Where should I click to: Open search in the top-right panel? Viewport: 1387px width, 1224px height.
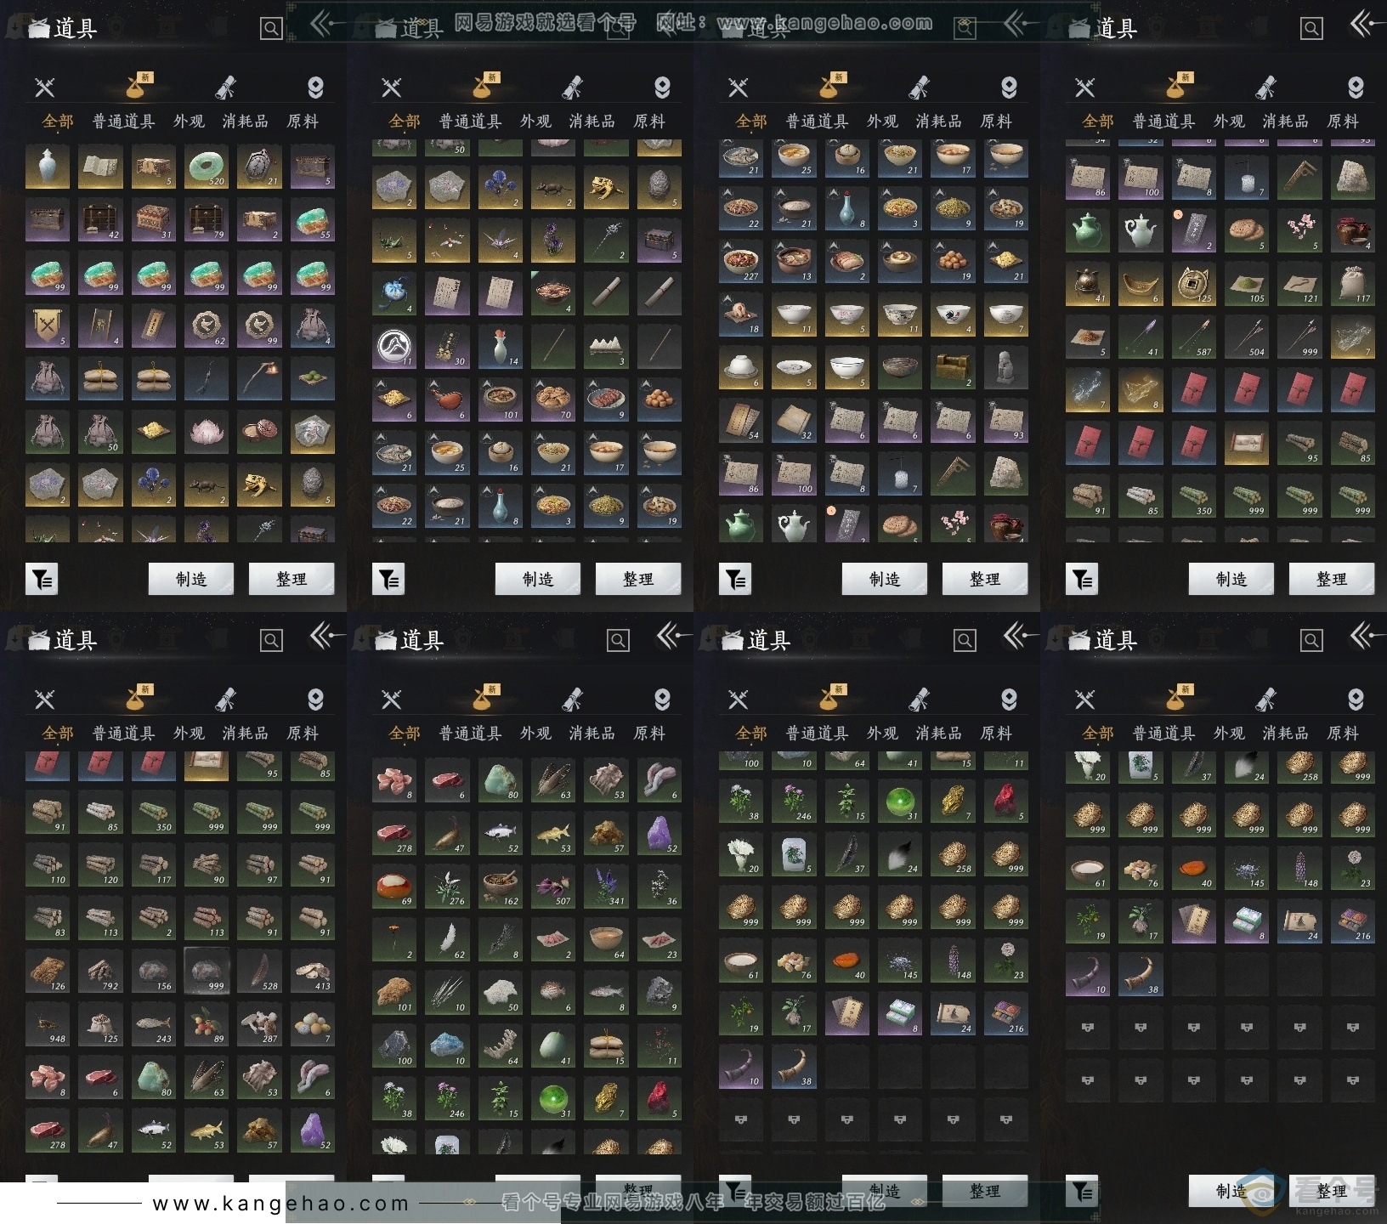pyautogui.click(x=1311, y=29)
